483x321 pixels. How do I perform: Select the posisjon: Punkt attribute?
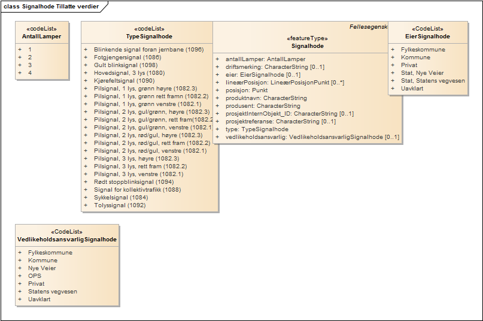click(x=247, y=90)
